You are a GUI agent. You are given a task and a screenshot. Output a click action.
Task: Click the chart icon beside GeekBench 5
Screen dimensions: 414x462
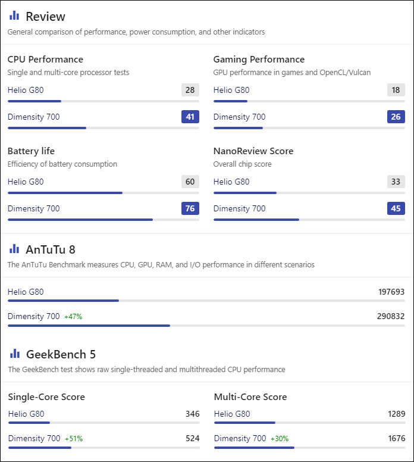tap(15, 353)
